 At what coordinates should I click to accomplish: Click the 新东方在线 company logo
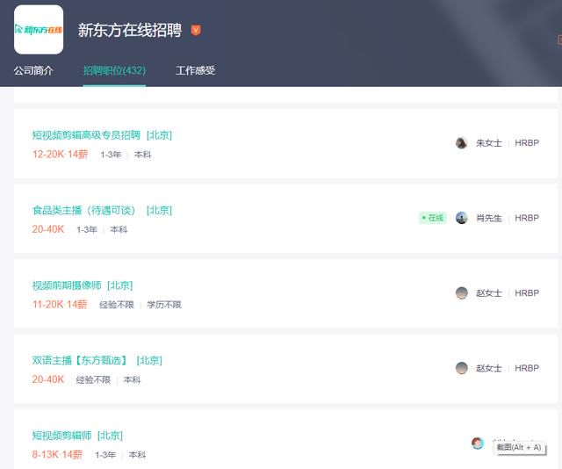(39, 30)
